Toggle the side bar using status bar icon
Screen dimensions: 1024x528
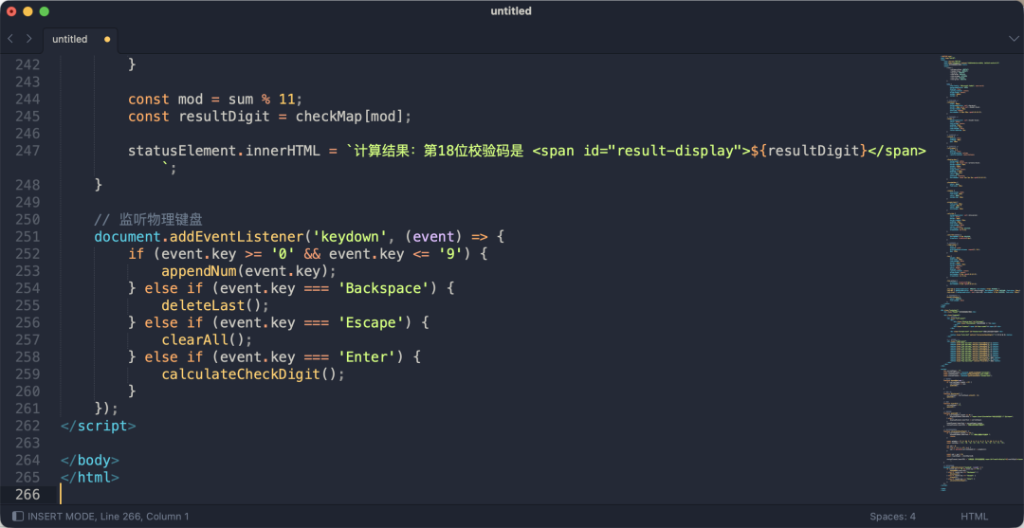click(17, 517)
